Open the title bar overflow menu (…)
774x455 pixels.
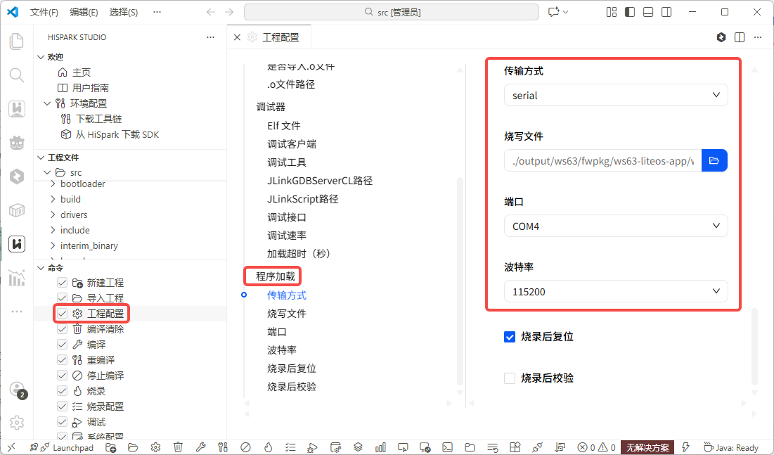[x=157, y=12]
